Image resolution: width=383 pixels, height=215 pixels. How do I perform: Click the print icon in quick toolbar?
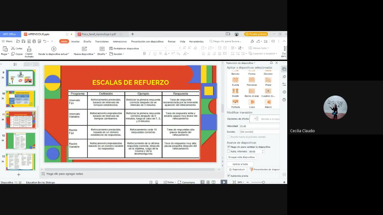(x=34, y=42)
